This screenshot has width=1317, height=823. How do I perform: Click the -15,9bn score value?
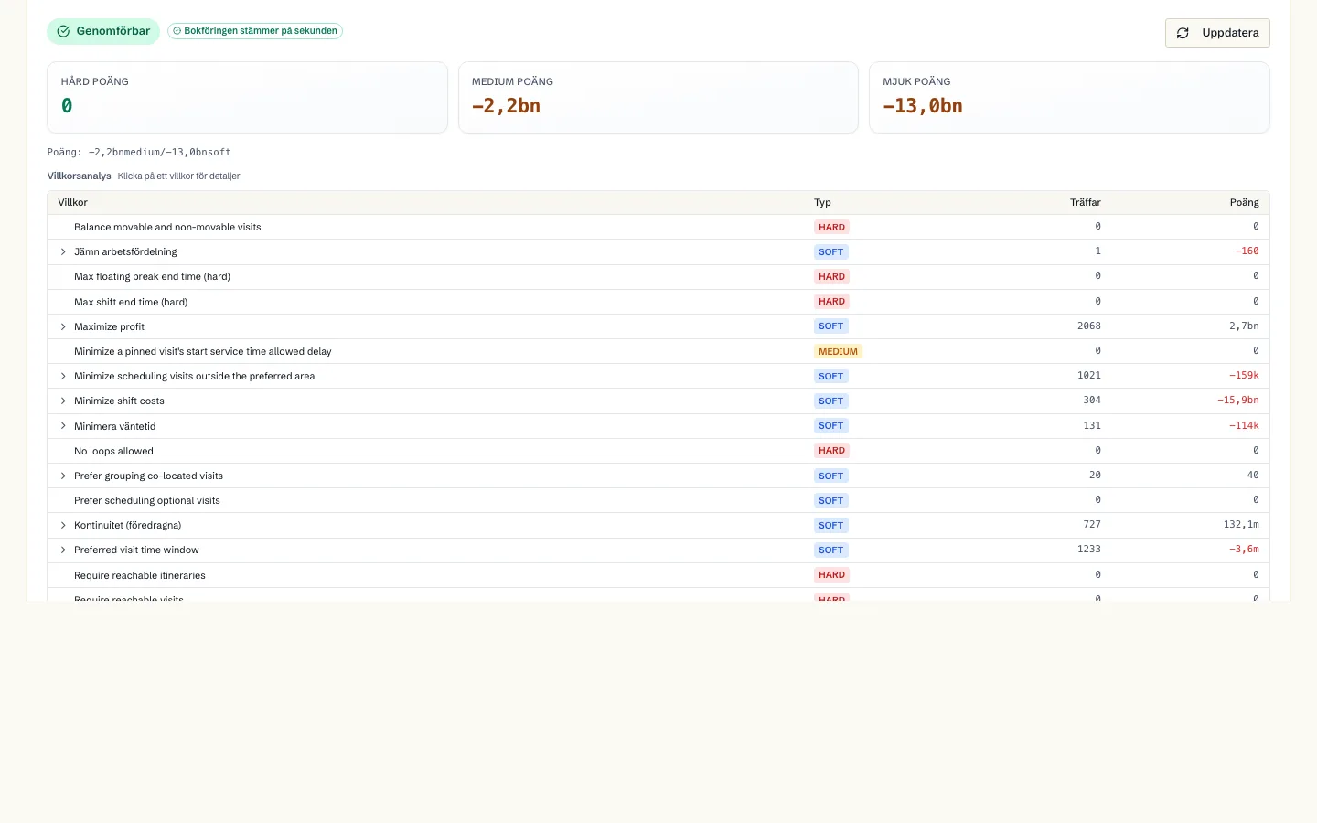[x=1238, y=401]
